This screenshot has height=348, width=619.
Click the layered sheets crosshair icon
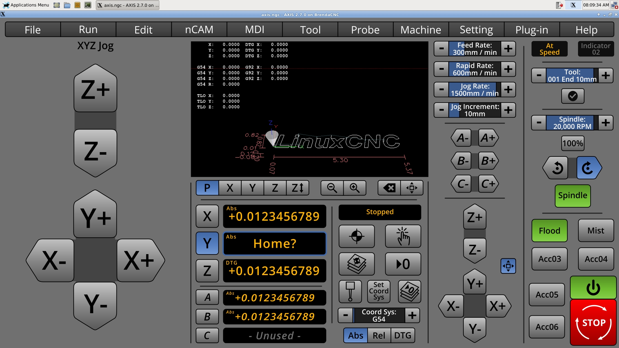click(357, 264)
